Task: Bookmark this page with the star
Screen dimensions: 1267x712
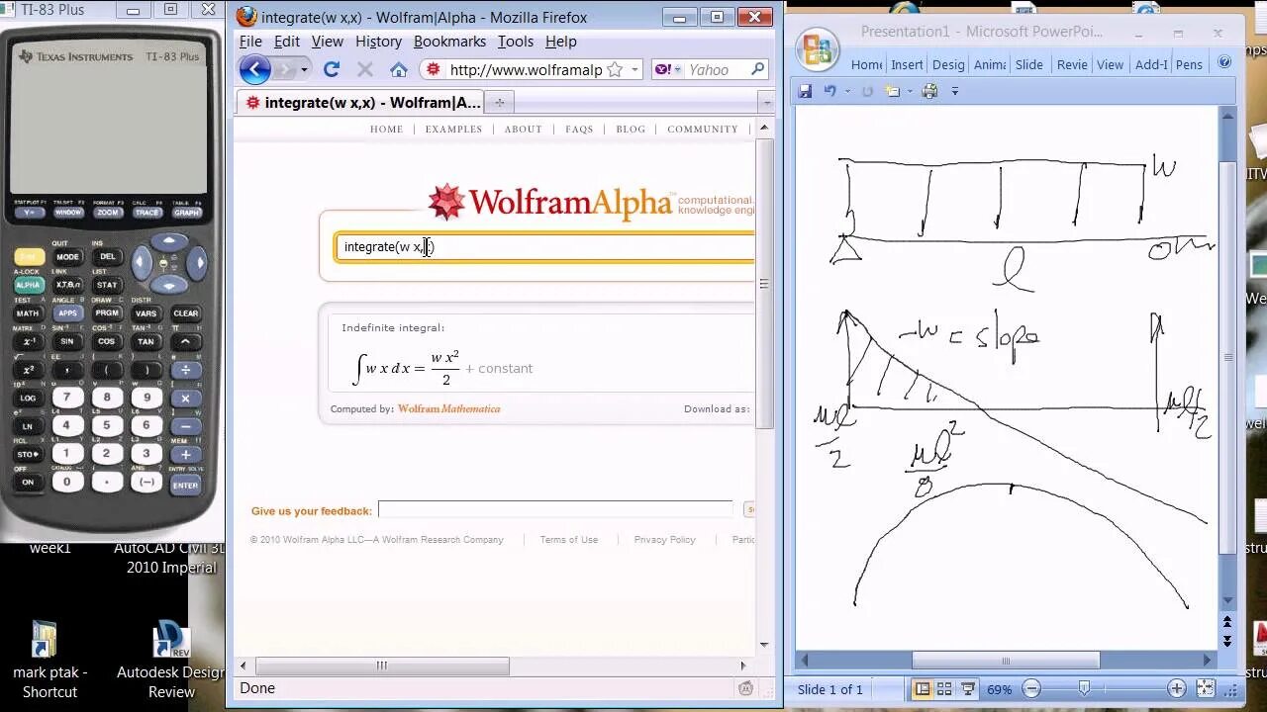Action: click(615, 69)
